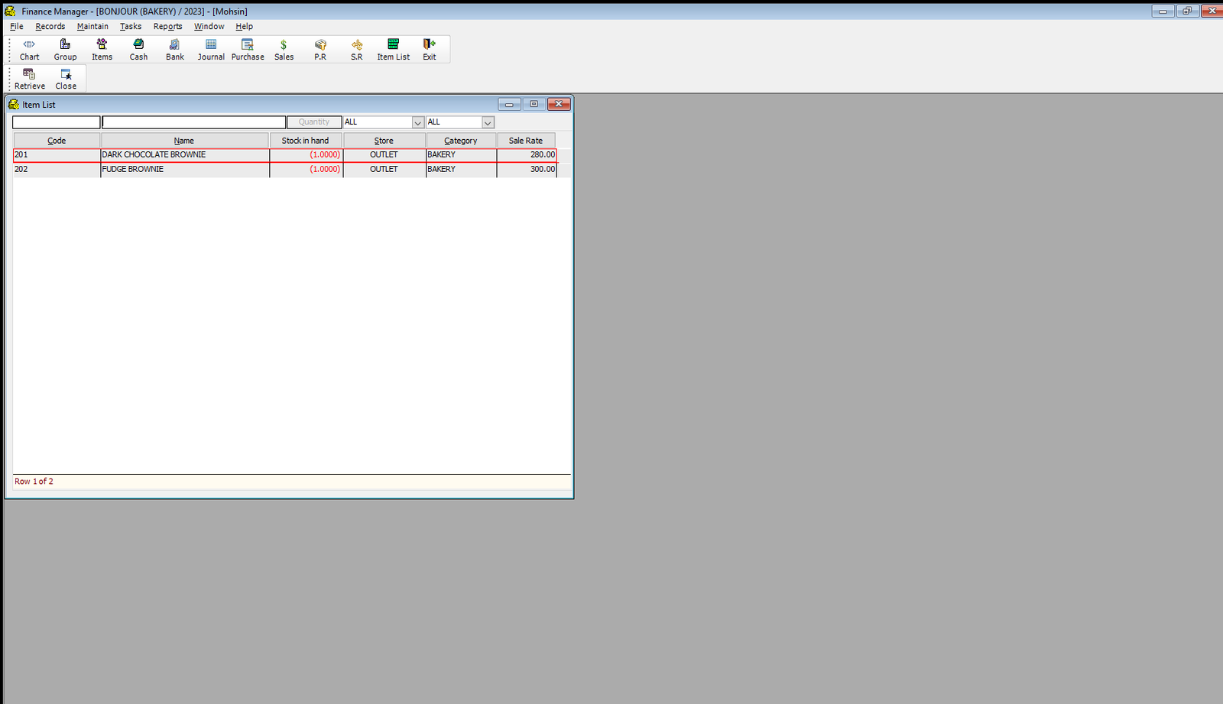This screenshot has width=1223, height=704.
Task: Click the P.R toolbar icon
Action: (320, 49)
